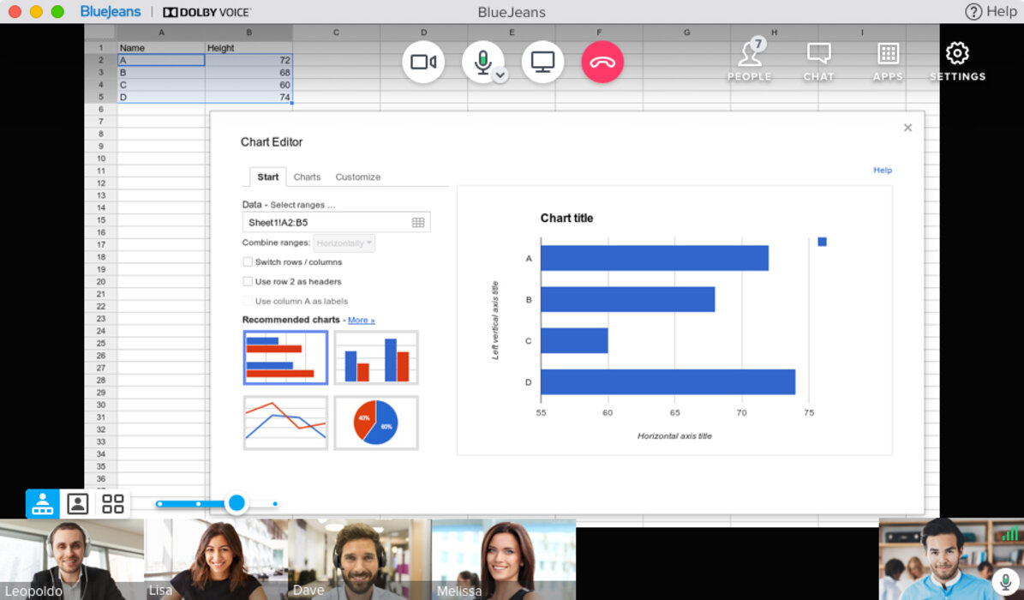Select the single speaker layout view
This screenshot has width=1024, height=600.
coord(78,504)
